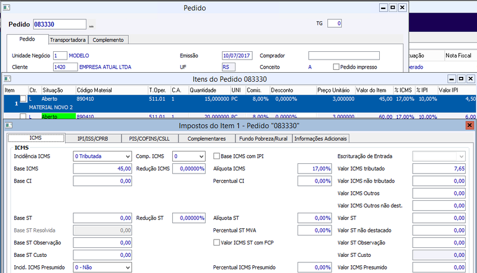This screenshot has height=273, width=477.
Task: Open the IPI/ISS/CPRB tab
Action: pos(93,139)
